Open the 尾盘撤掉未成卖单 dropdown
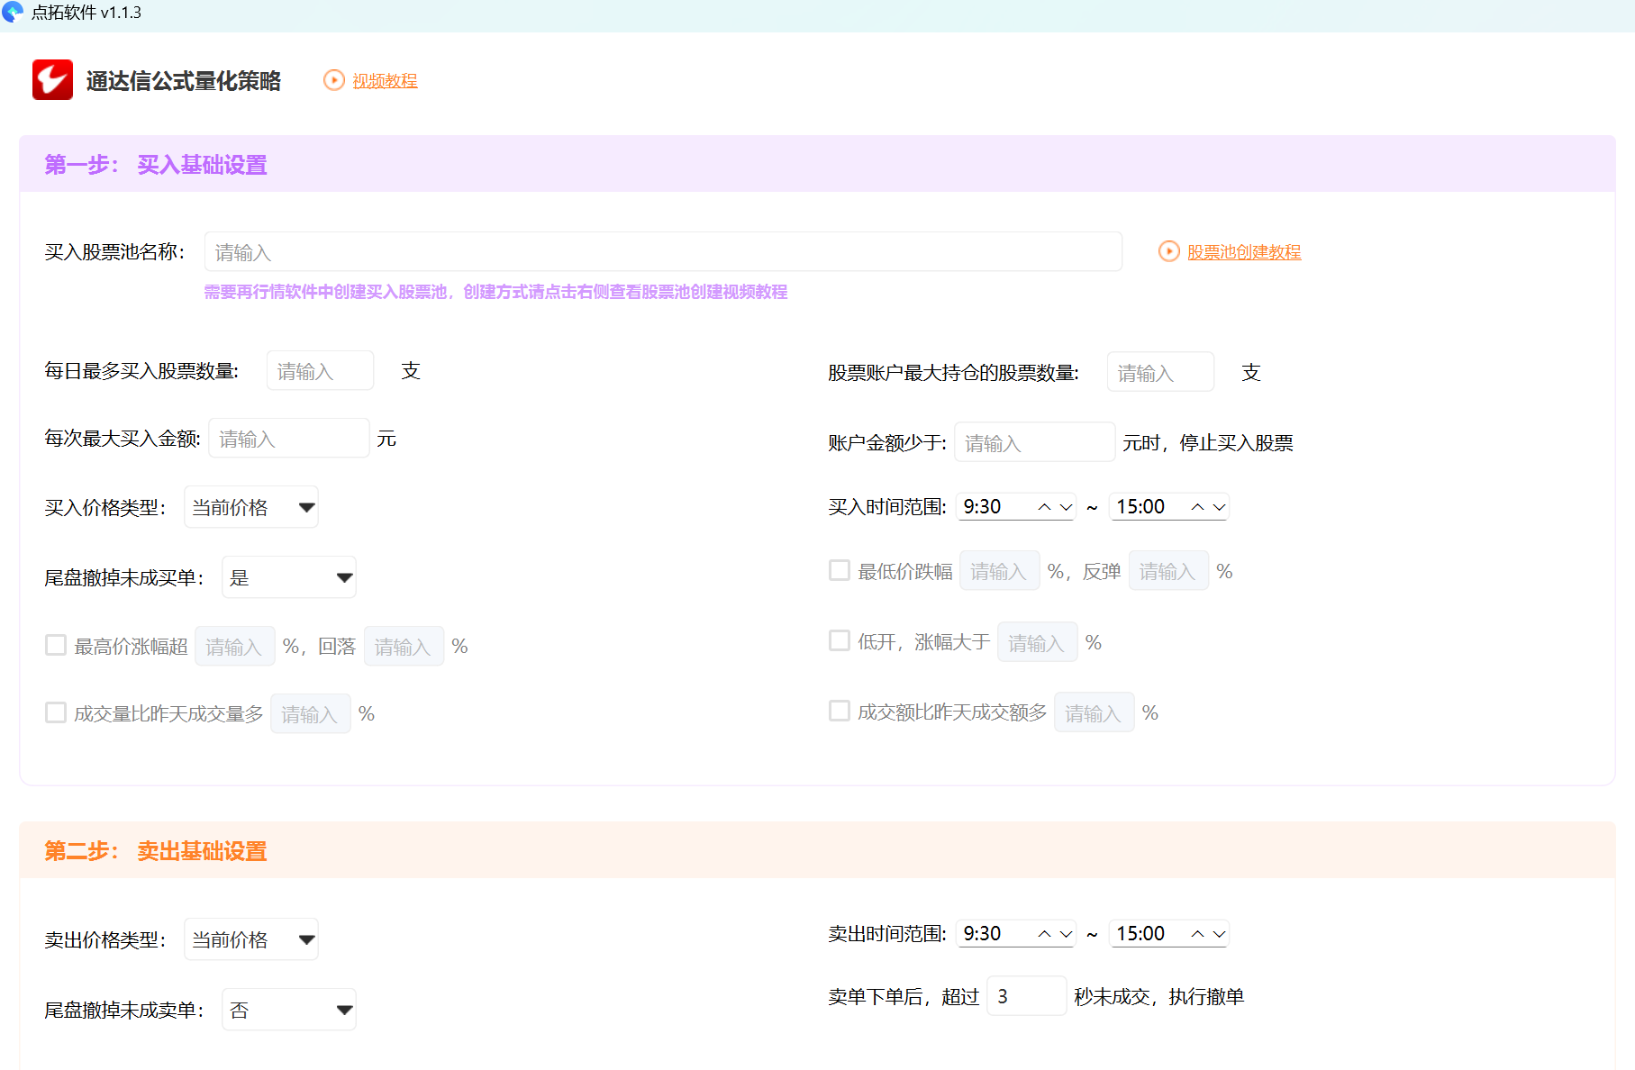The image size is (1635, 1070). click(x=289, y=1010)
